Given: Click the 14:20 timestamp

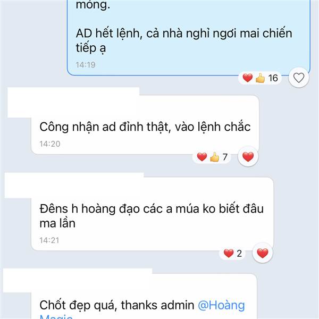Looking at the screenshot, I should 50,144.
